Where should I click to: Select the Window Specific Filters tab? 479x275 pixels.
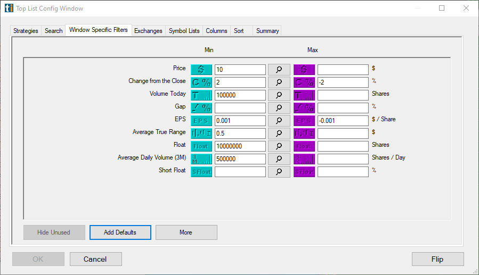tap(99, 30)
